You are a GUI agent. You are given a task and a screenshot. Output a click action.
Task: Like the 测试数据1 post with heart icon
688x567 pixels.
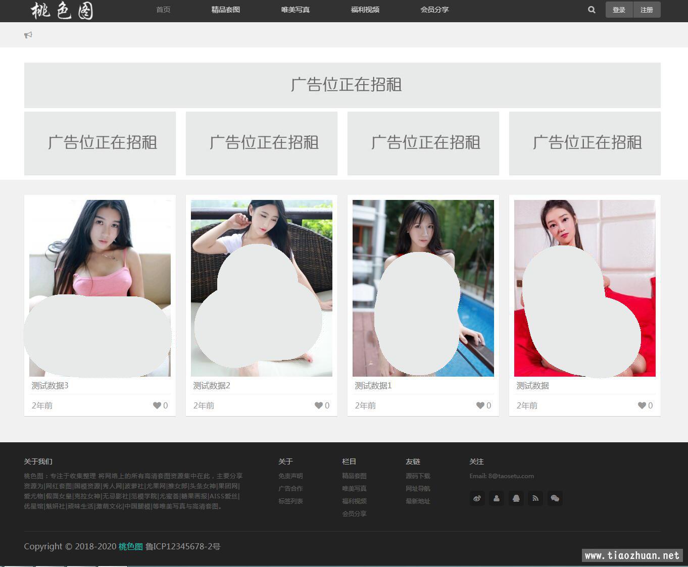pyautogui.click(x=480, y=405)
